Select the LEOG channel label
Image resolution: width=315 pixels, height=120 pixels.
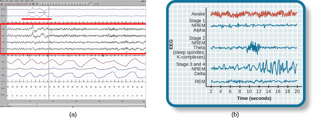coord(3,9)
